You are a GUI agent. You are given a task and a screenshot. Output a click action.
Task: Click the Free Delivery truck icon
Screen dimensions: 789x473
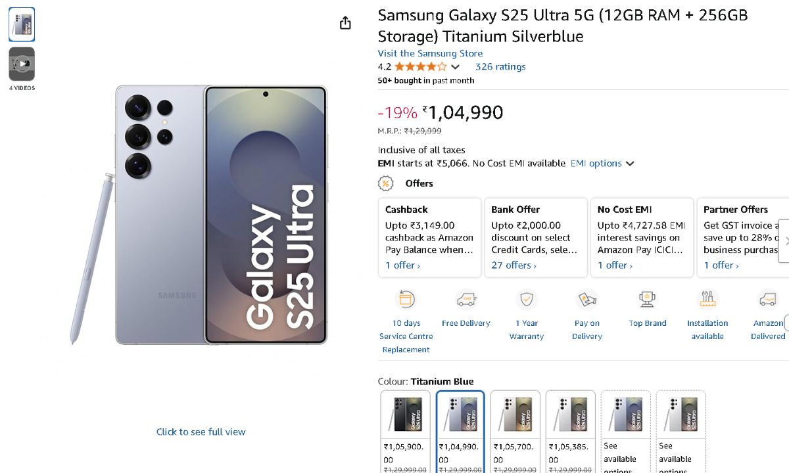pos(466,300)
